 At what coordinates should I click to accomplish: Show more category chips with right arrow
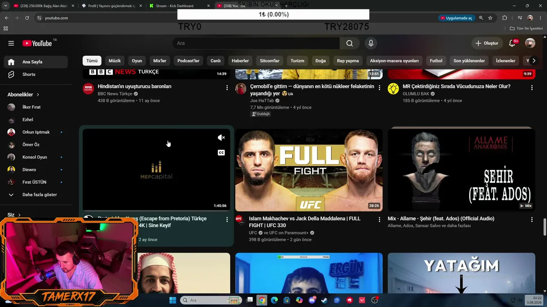pos(533,61)
